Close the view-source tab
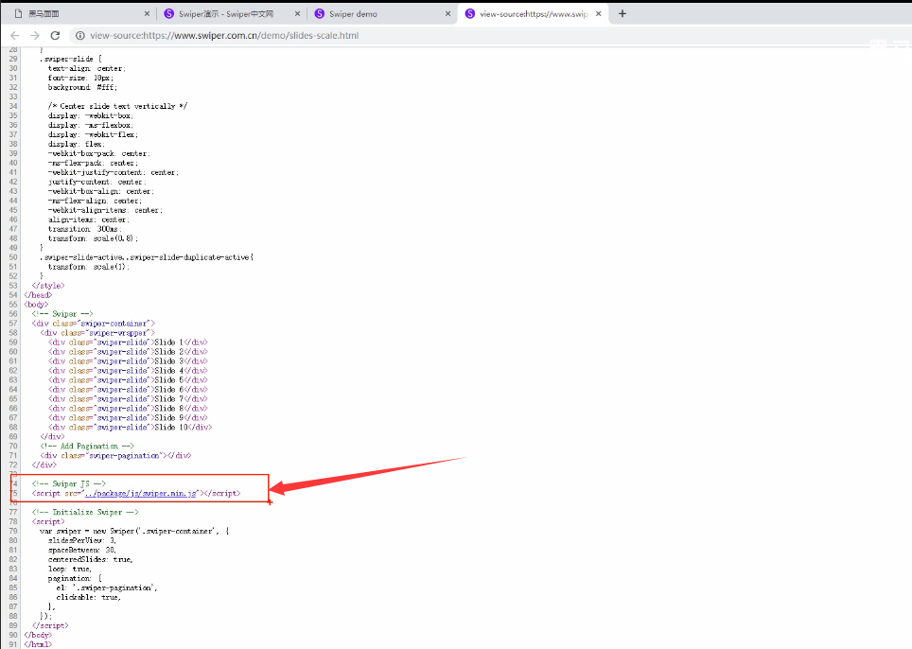This screenshot has height=649, width=912. point(599,13)
